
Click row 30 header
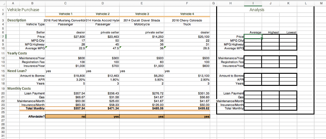point(3,132)
